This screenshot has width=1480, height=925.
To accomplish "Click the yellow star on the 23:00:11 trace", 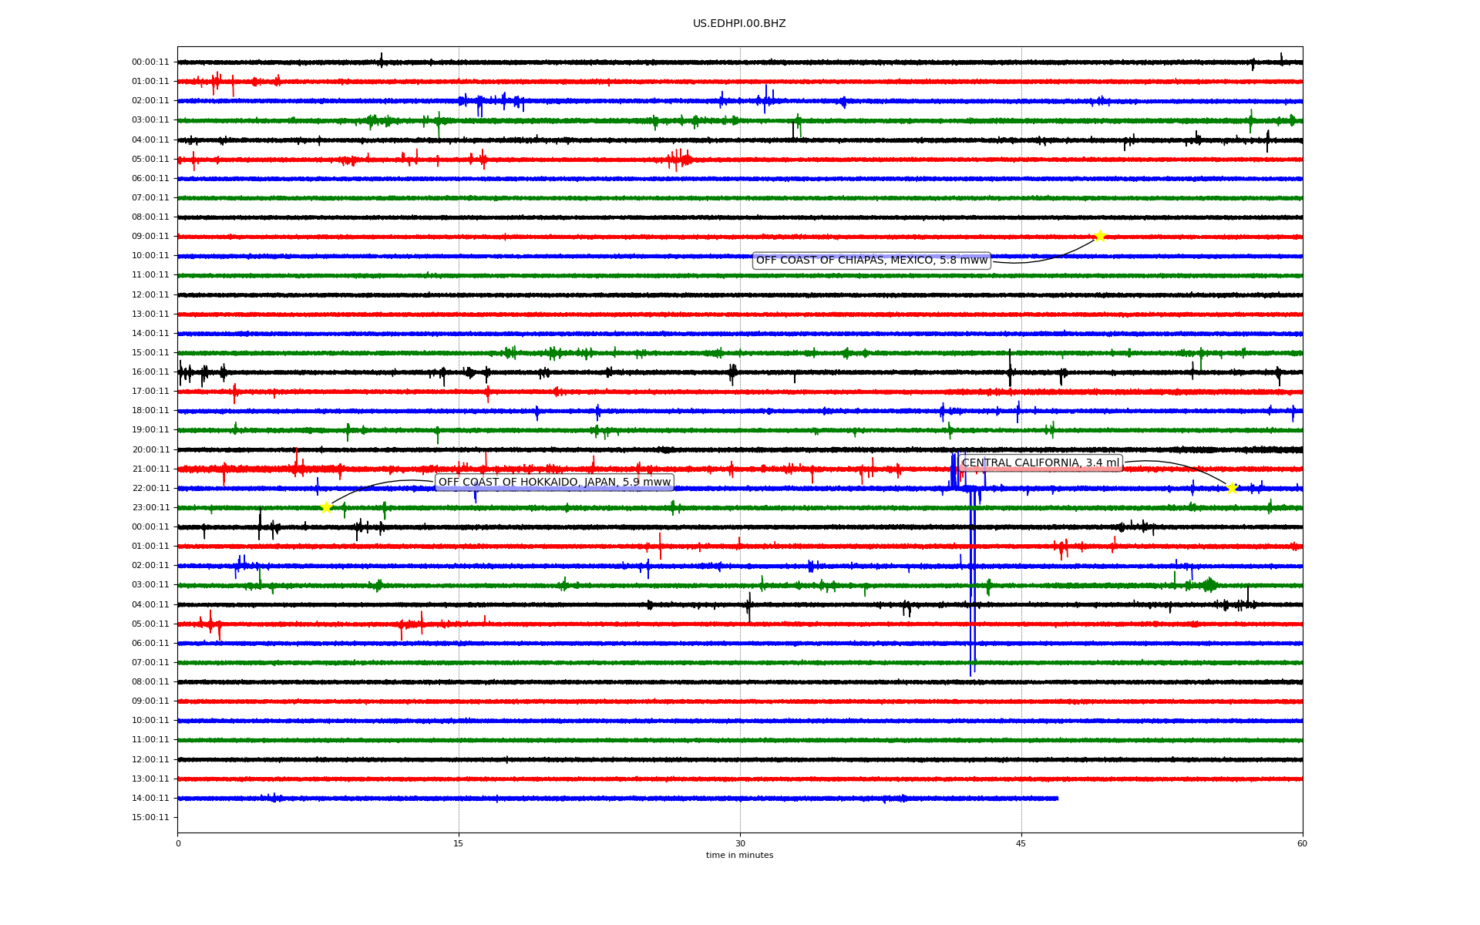I will coord(326,507).
